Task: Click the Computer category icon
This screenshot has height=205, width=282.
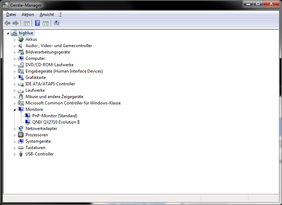Action: [x=21, y=58]
